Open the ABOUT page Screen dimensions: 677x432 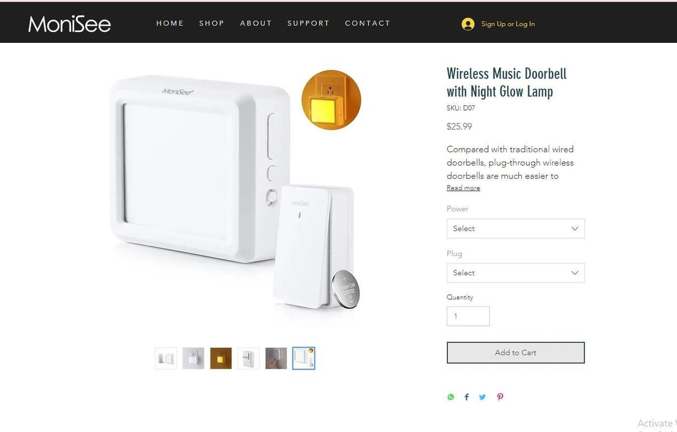(256, 23)
